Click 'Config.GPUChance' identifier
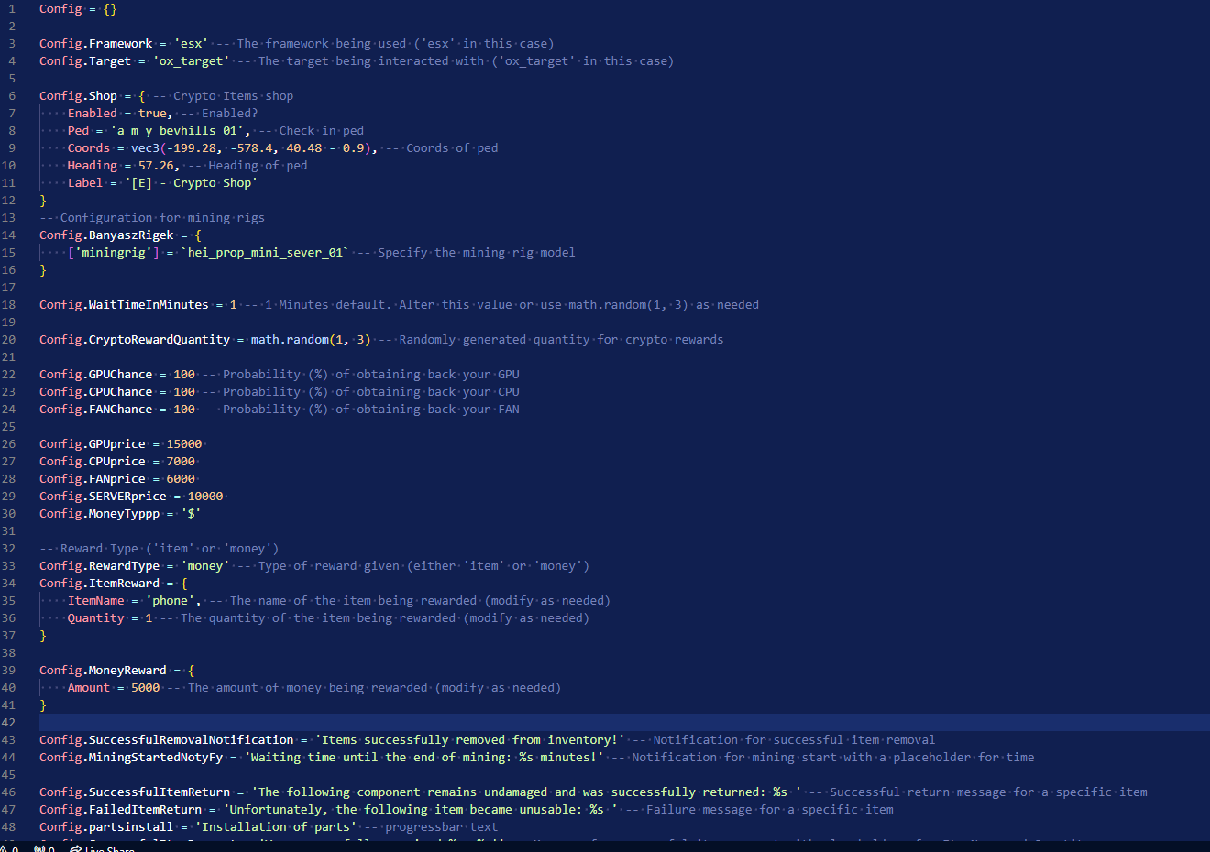1210x852 pixels. 96,375
